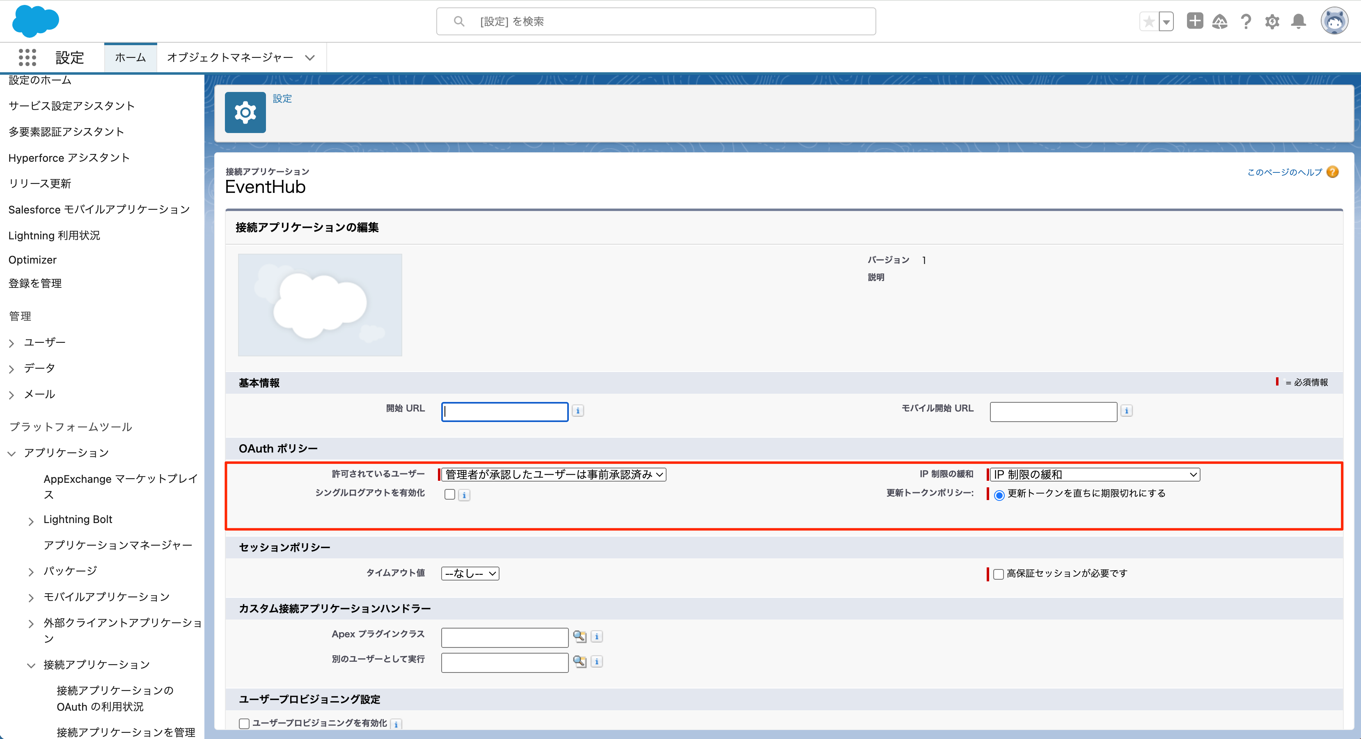Click info icon beside シングルログアウトを有効化
The width and height of the screenshot is (1361, 739).
click(x=464, y=495)
